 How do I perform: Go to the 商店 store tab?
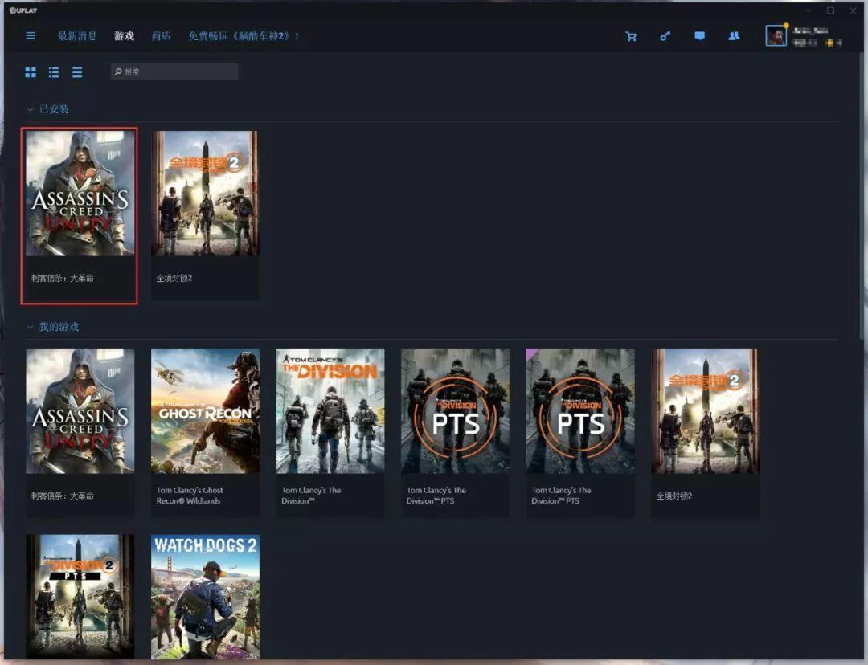click(161, 36)
